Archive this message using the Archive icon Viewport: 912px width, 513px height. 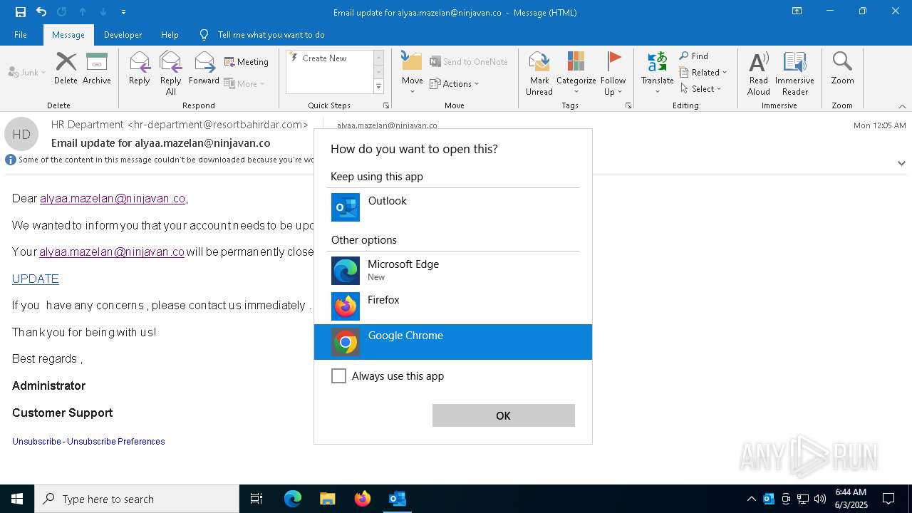(x=97, y=68)
